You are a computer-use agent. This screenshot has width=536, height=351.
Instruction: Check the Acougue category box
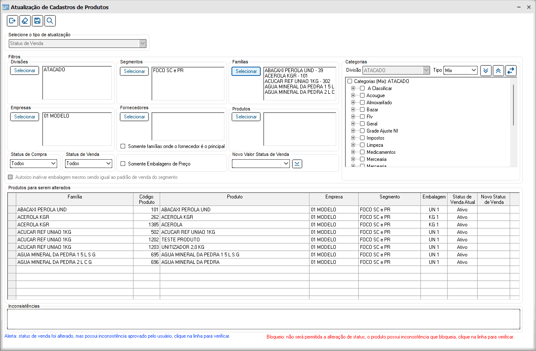(362, 95)
